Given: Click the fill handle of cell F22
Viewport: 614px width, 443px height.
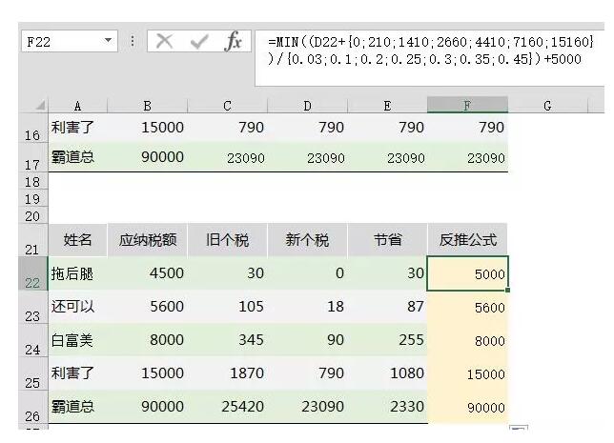Looking at the screenshot, I should click(507, 290).
